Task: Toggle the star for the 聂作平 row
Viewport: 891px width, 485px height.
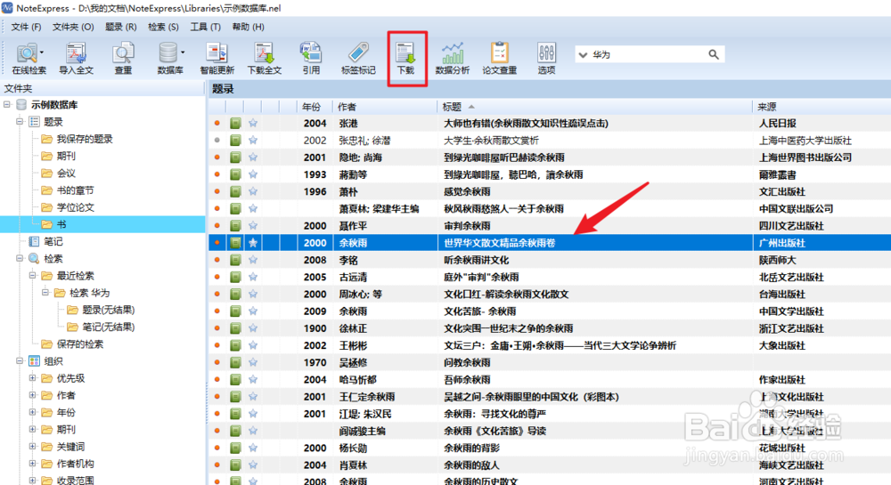Action: tap(253, 226)
